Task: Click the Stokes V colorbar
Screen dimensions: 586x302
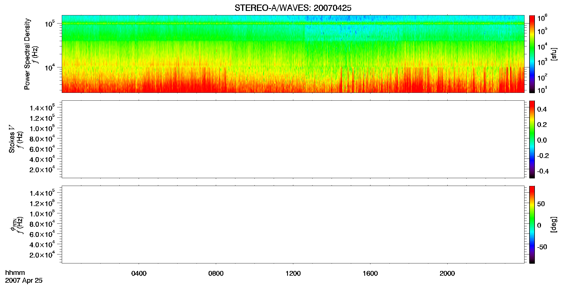Action: 532,139
